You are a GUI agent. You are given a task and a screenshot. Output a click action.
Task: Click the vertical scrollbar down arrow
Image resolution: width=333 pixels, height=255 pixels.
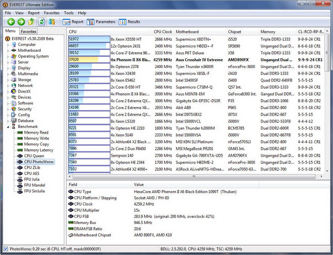(327, 170)
